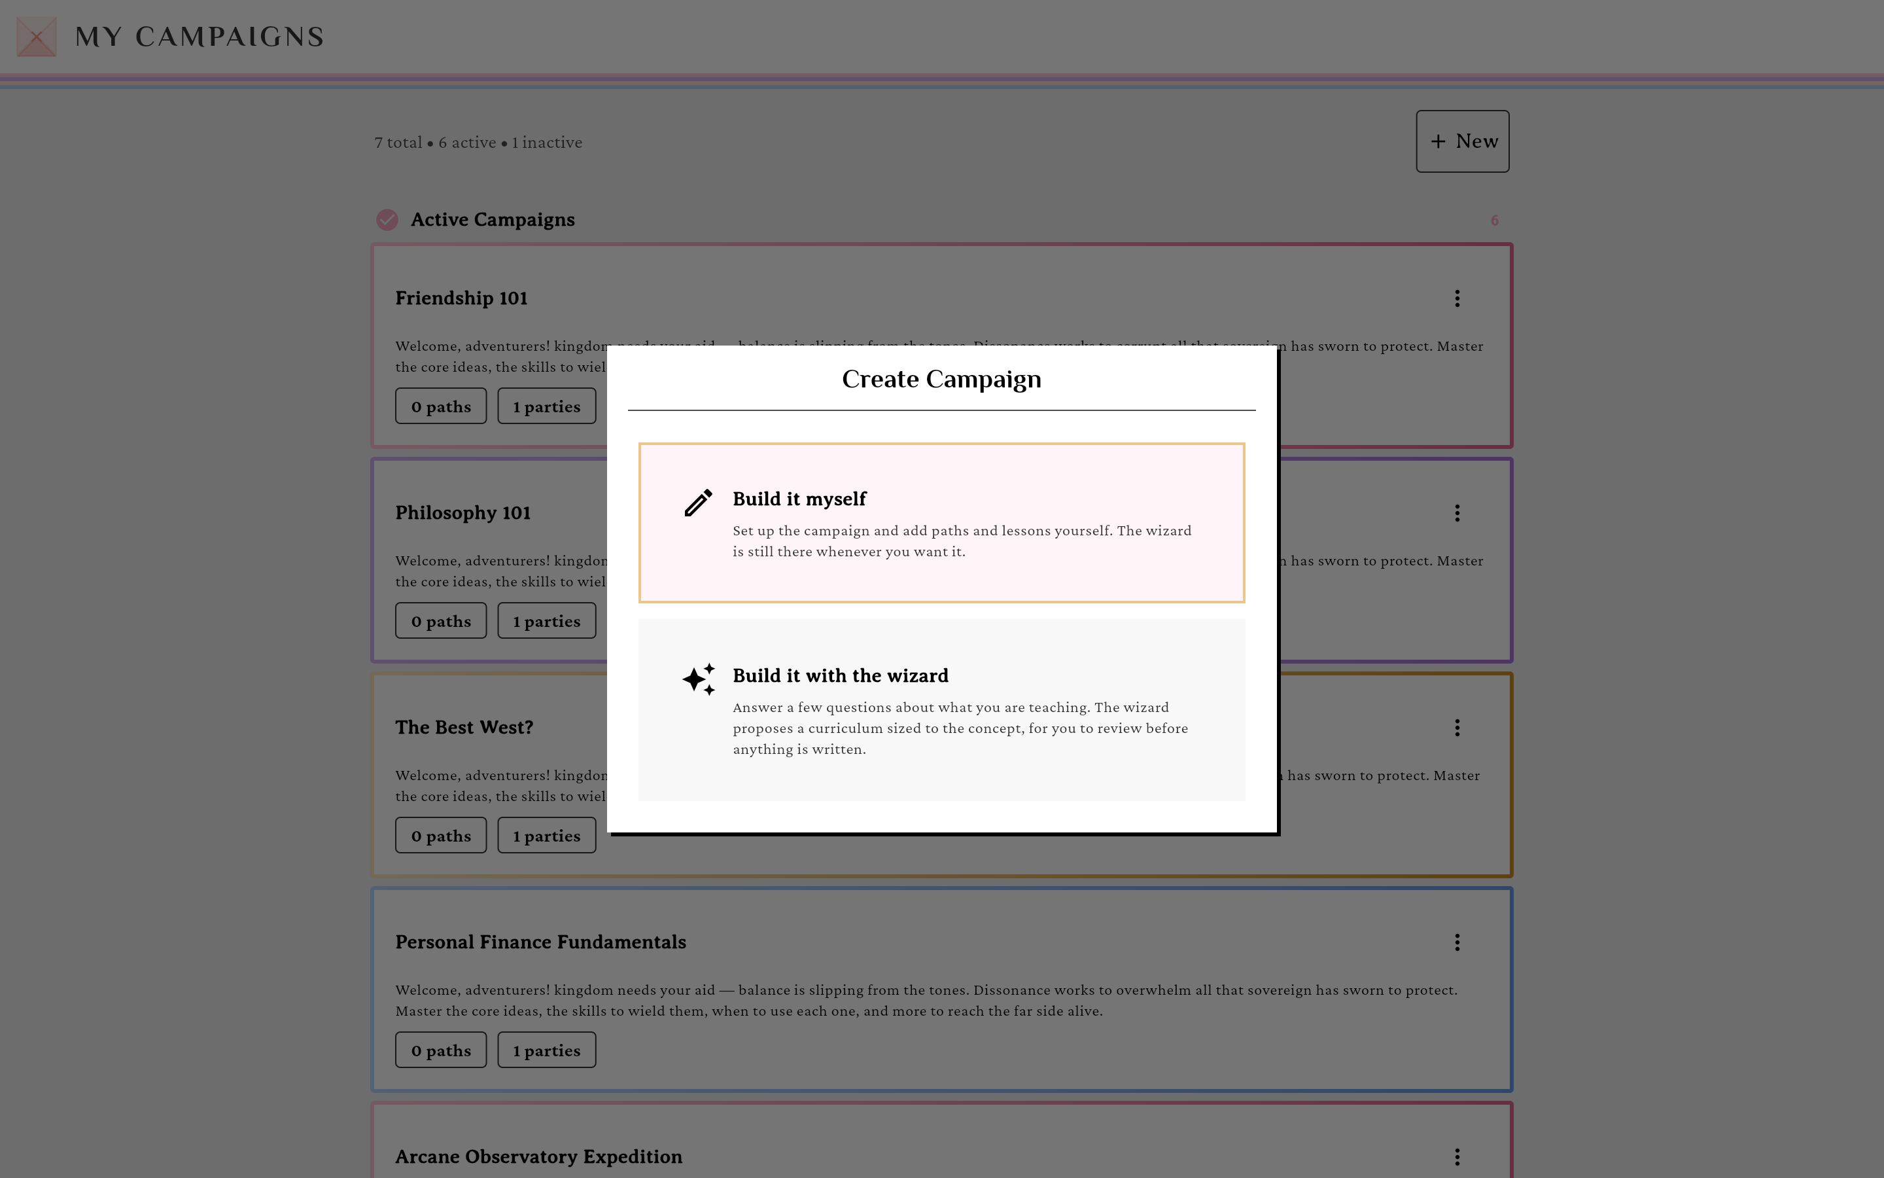Click the MY CAMPAIGNS page title
Screen dimensions: 1884x1178
pyautogui.click(x=200, y=37)
